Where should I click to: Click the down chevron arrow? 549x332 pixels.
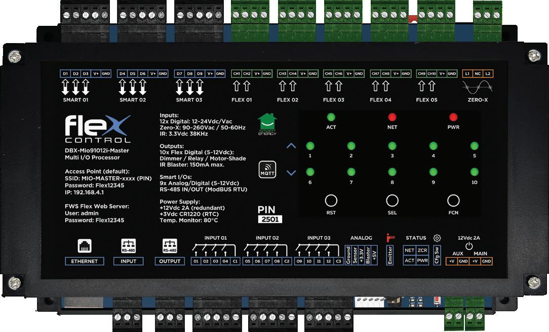[x=291, y=172]
